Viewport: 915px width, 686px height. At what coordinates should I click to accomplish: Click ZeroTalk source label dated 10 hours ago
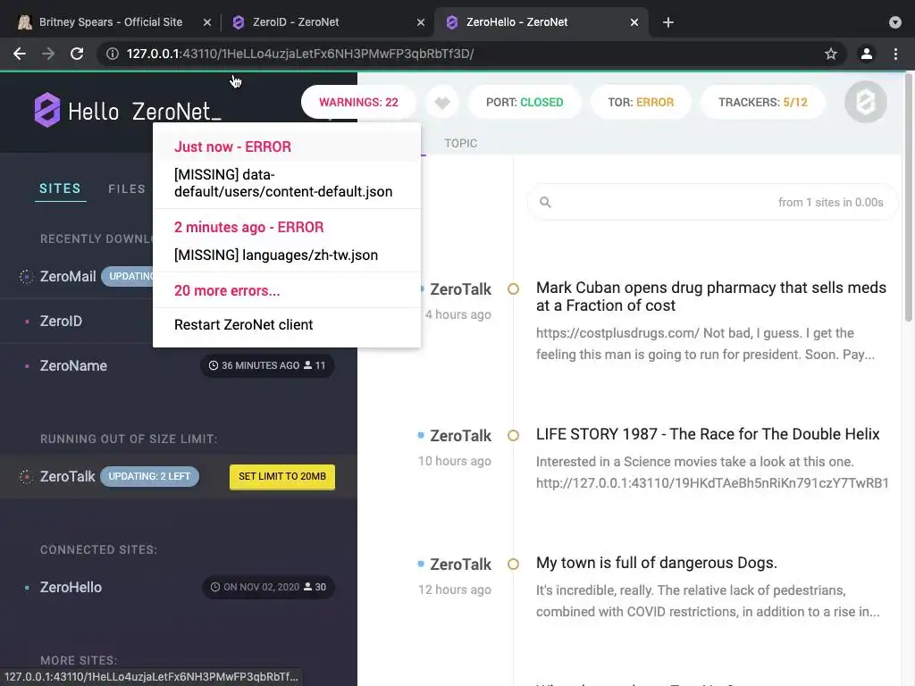[460, 436]
